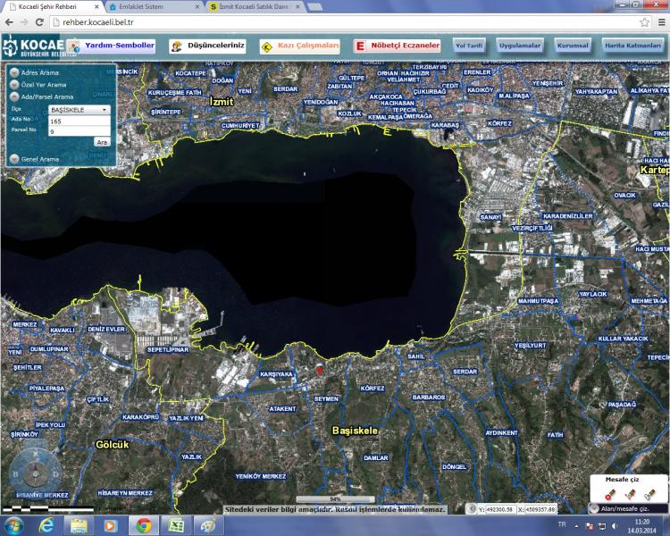670x536 pixels.
Task: Expand the Genel Arama section
Action: click(14, 159)
